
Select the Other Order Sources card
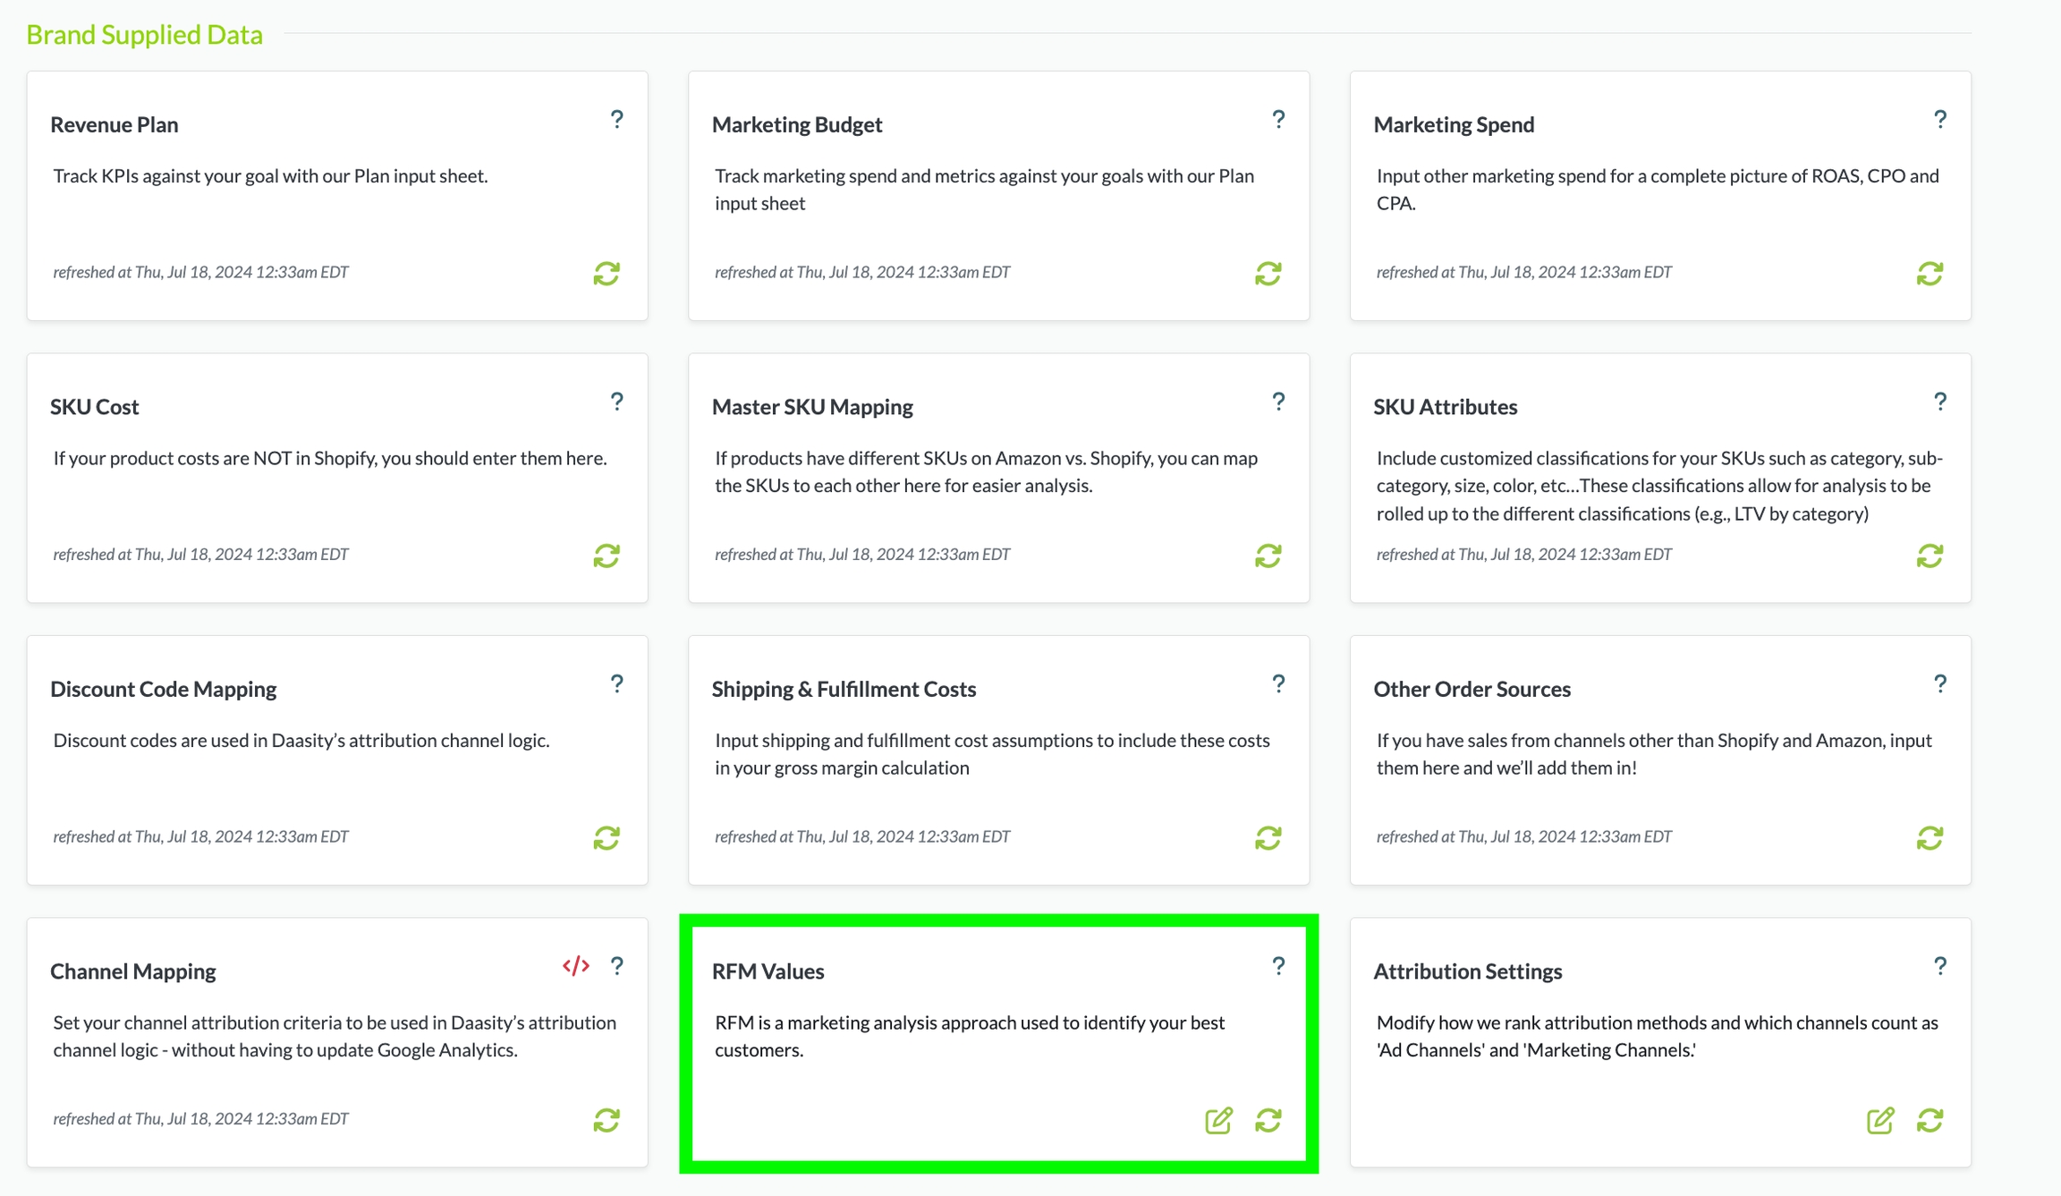[1472, 689]
